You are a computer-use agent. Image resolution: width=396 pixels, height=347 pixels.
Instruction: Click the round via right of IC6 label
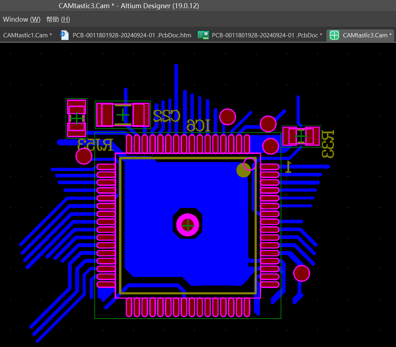228,117
